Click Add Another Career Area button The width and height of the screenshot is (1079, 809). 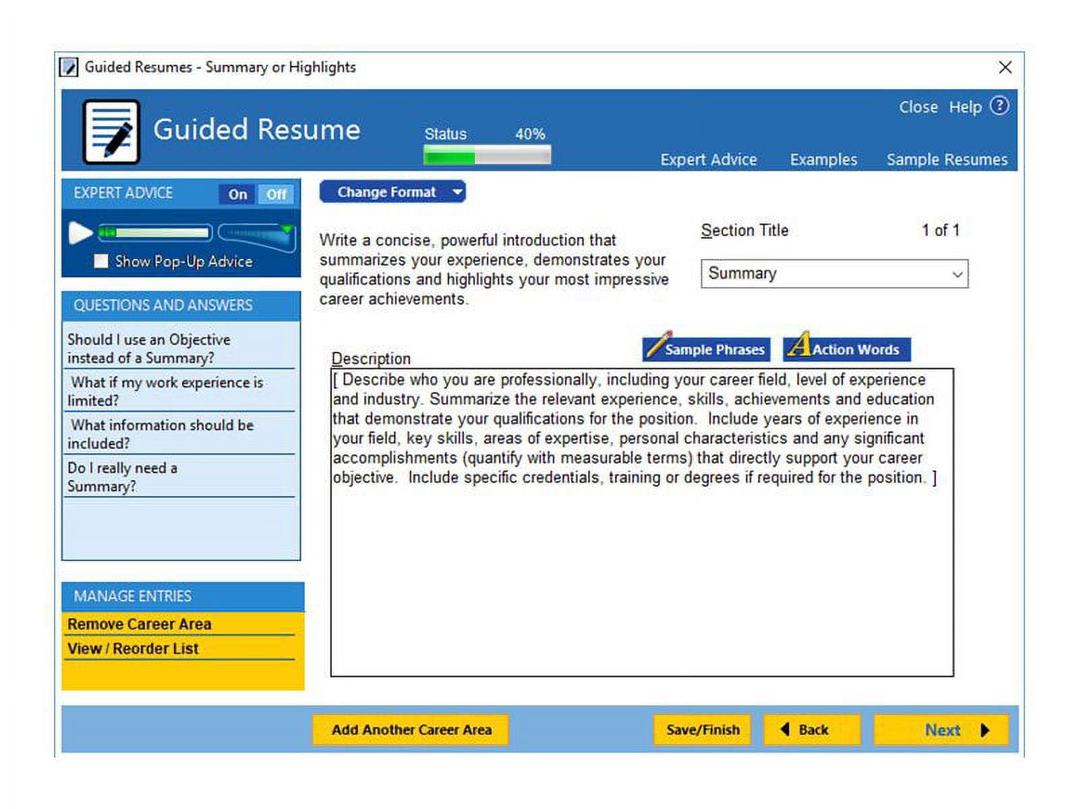[x=411, y=729]
